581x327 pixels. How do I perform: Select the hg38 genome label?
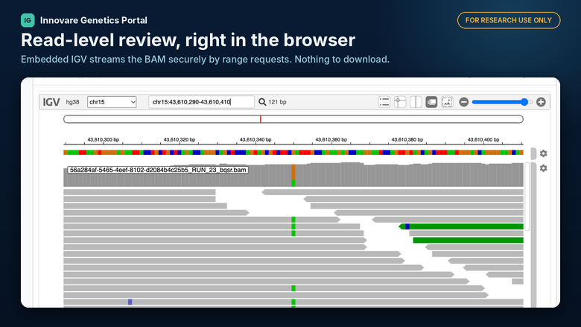pyautogui.click(x=73, y=102)
